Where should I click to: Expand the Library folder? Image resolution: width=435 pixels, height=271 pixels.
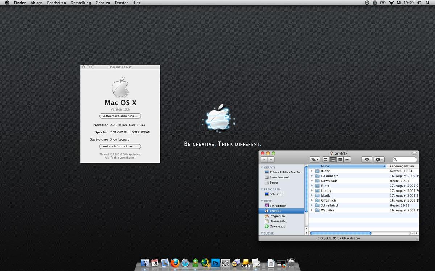pyautogui.click(x=312, y=190)
